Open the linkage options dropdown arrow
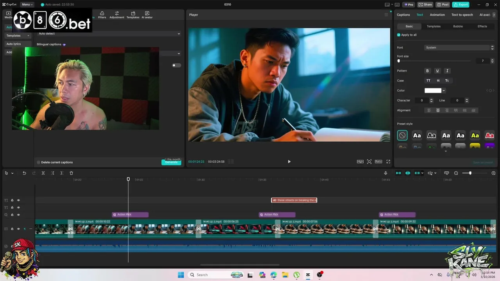Image resolution: width=500 pixels, height=281 pixels. click(x=422, y=173)
